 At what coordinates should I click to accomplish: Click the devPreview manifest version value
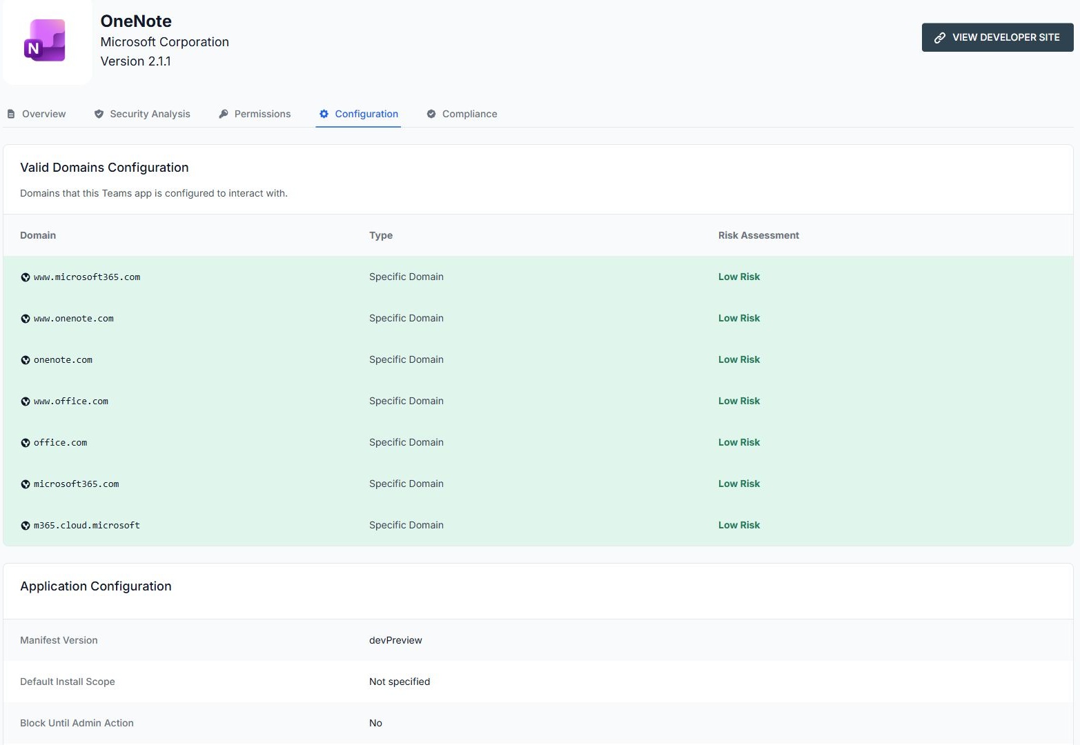pyautogui.click(x=395, y=640)
